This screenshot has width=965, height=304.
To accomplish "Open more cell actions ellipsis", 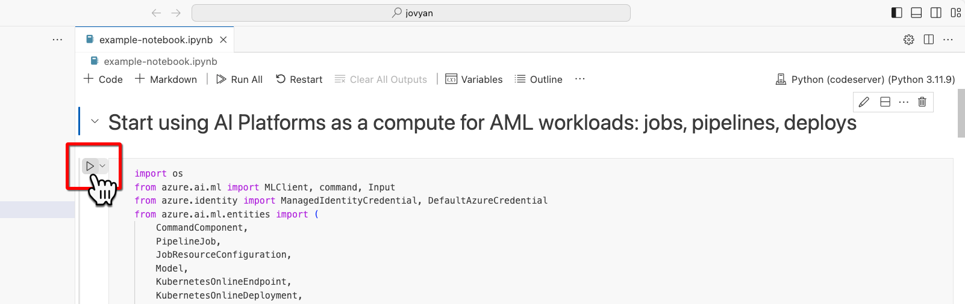I will [x=904, y=102].
